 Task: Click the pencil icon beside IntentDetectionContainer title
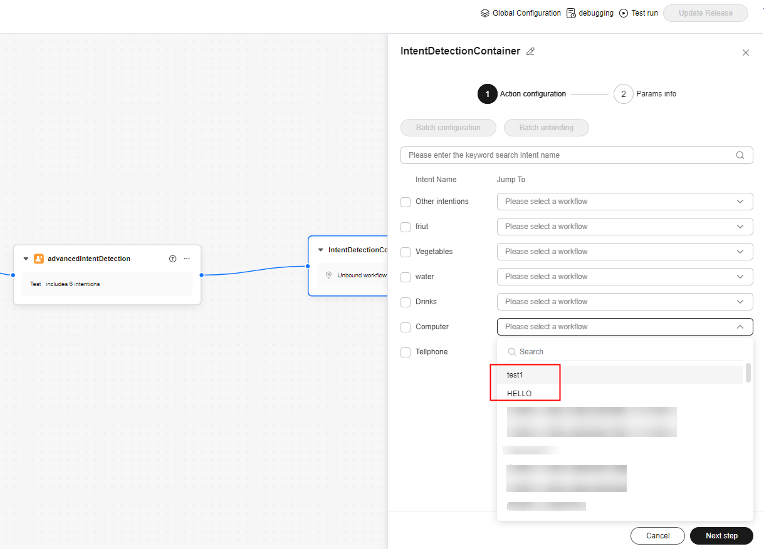[x=530, y=52]
